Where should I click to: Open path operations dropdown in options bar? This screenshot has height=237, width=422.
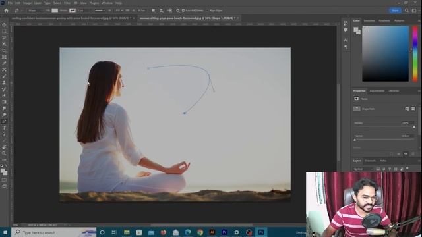point(153,11)
